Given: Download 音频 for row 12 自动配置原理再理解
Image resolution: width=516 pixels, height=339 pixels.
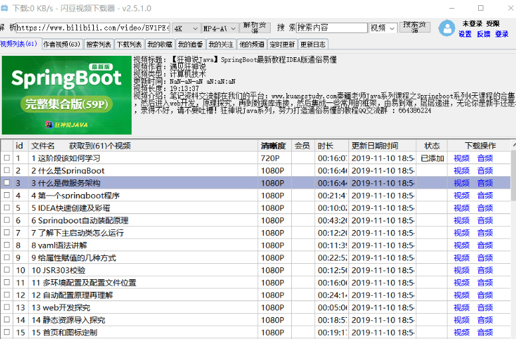Looking at the screenshot, I should tap(485, 295).
